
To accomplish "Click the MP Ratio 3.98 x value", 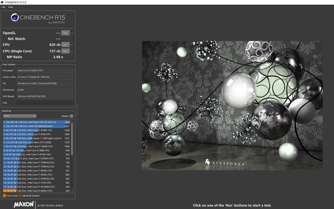I will [x=58, y=57].
